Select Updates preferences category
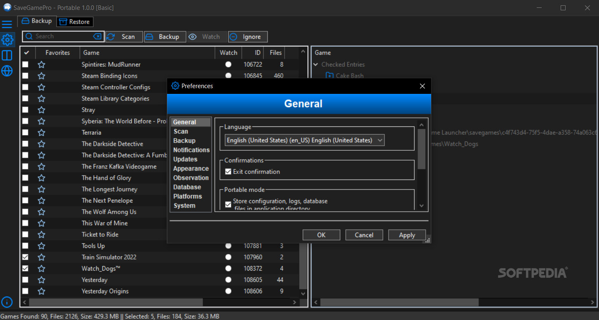The width and height of the screenshot is (599, 320). (185, 159)
